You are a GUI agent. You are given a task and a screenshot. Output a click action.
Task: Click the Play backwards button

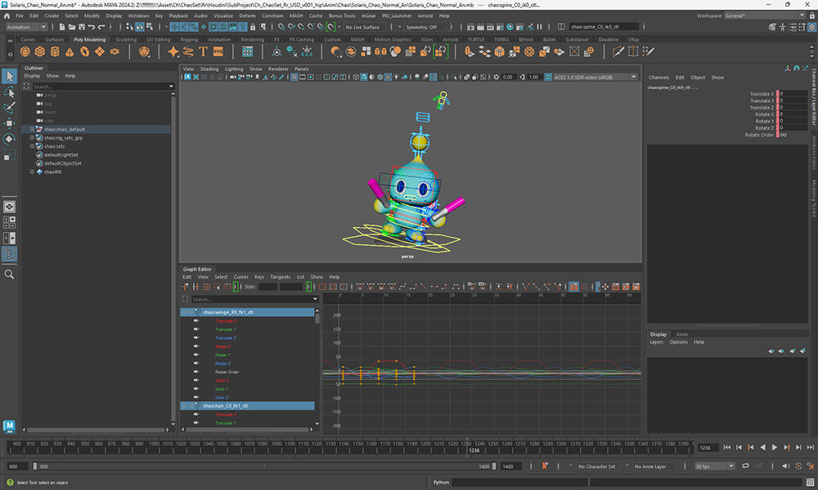(762, 448)
